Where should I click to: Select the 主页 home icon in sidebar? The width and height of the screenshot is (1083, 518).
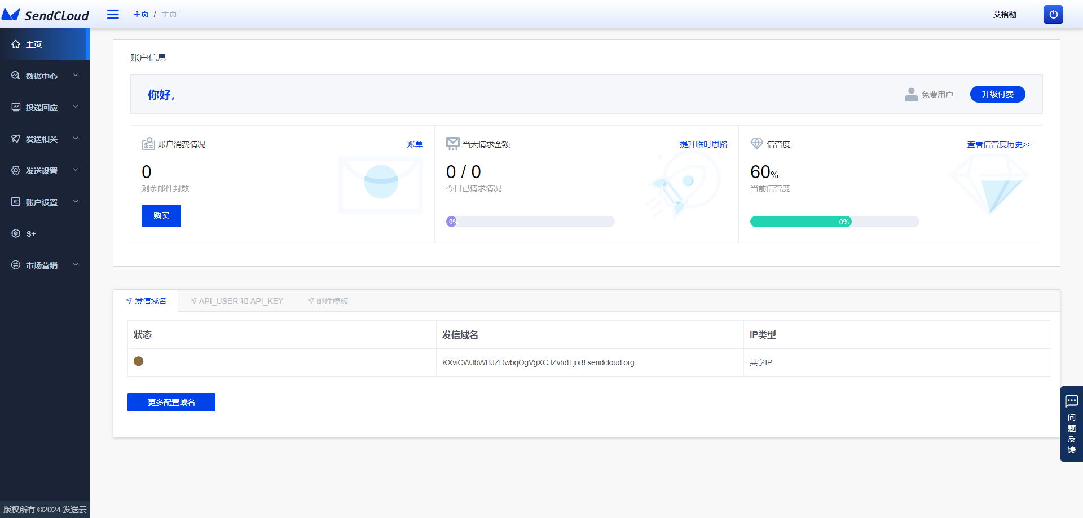[15, 43]
